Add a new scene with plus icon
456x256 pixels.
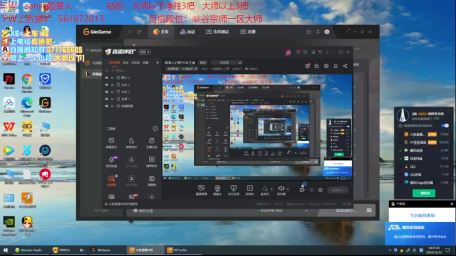pyautogui.click(x=158, y=63)
